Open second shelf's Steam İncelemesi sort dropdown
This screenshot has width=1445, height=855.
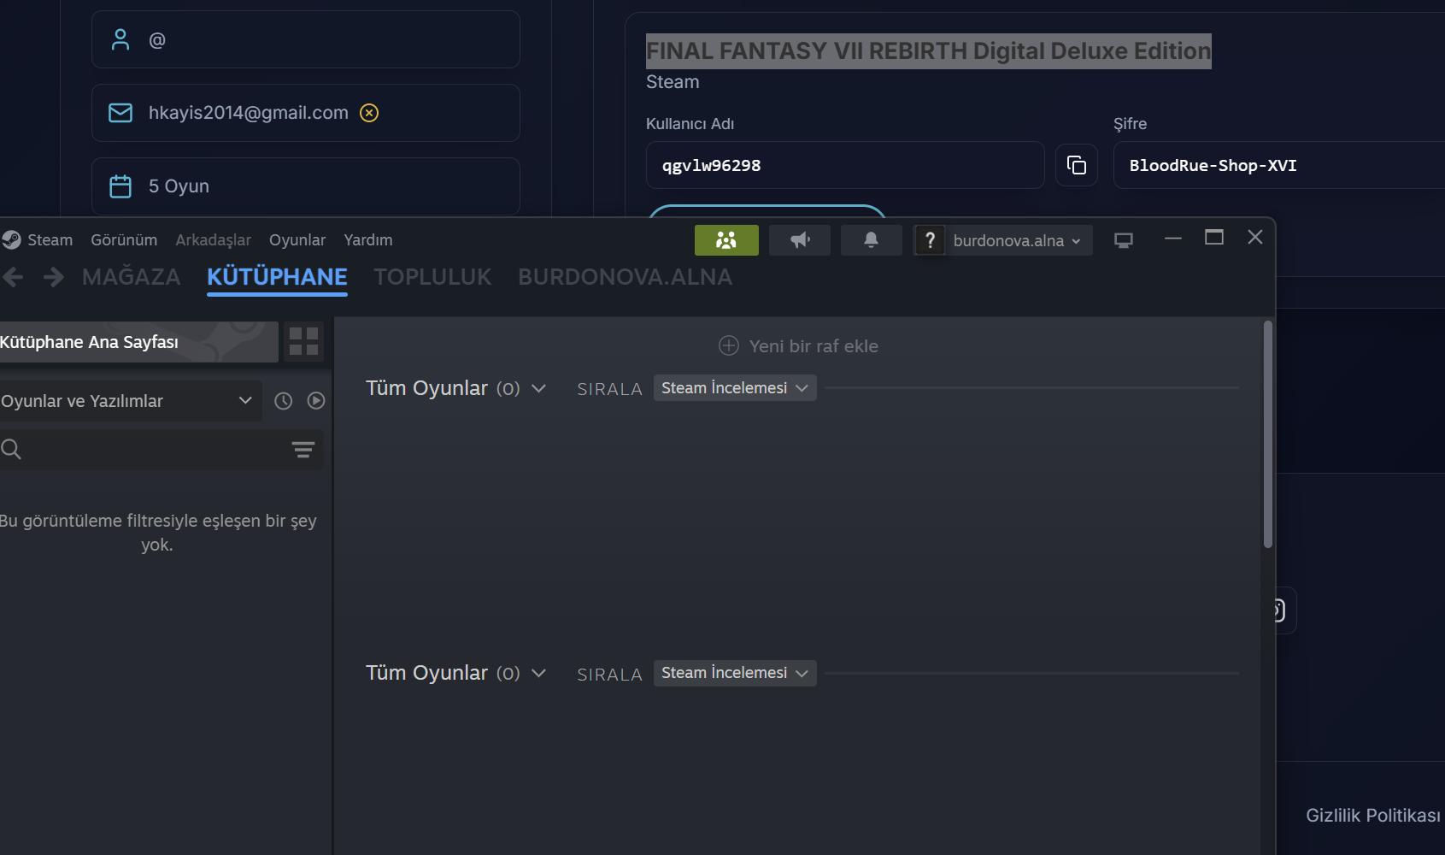point(735,673)
